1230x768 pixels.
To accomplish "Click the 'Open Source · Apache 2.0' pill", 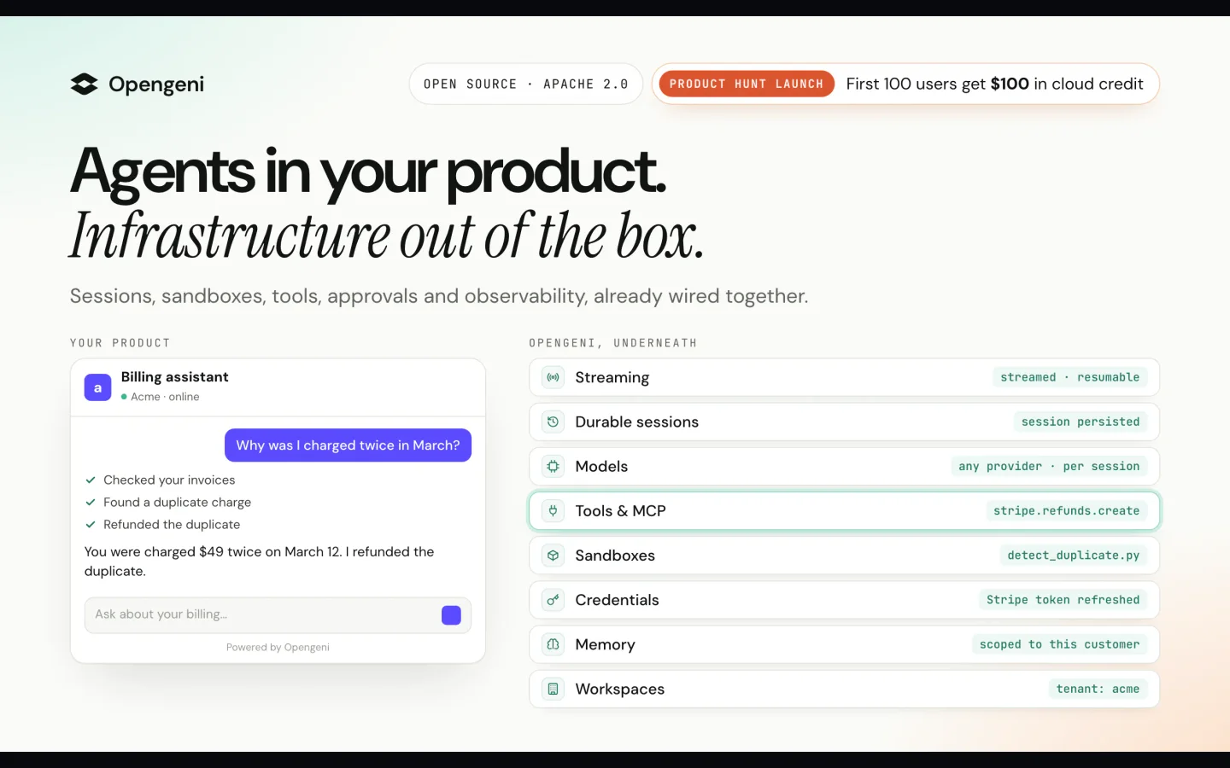I will pyautogui.click(x=525, y=84).
